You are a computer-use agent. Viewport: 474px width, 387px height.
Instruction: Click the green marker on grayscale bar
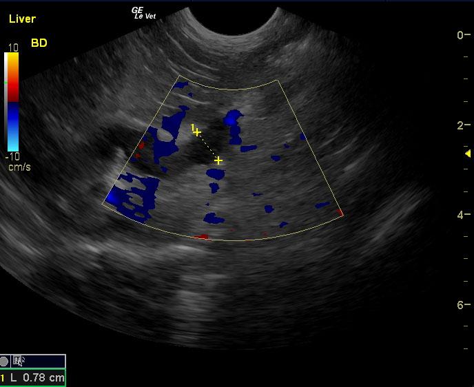coord(6,83)
